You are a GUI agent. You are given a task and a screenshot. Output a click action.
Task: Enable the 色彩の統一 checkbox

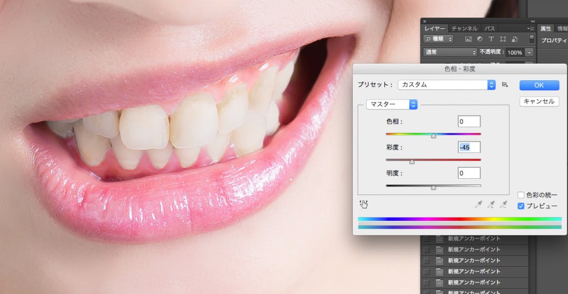(521, 195)
